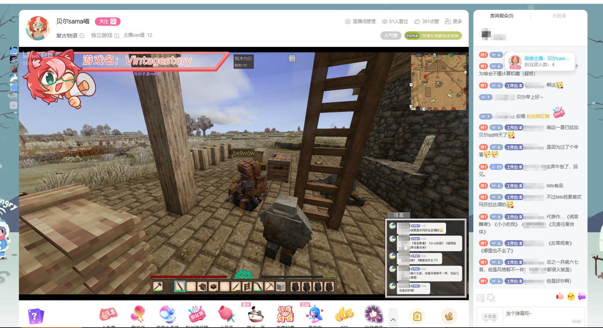
Task: Open the 人气榜 popularity ranking
Action: tap(391, 36)
